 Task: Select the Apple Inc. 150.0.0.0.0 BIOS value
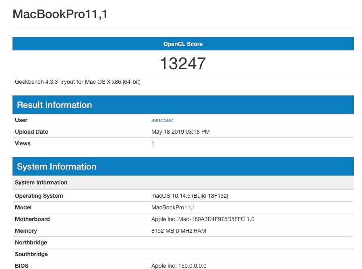point(179,266)
